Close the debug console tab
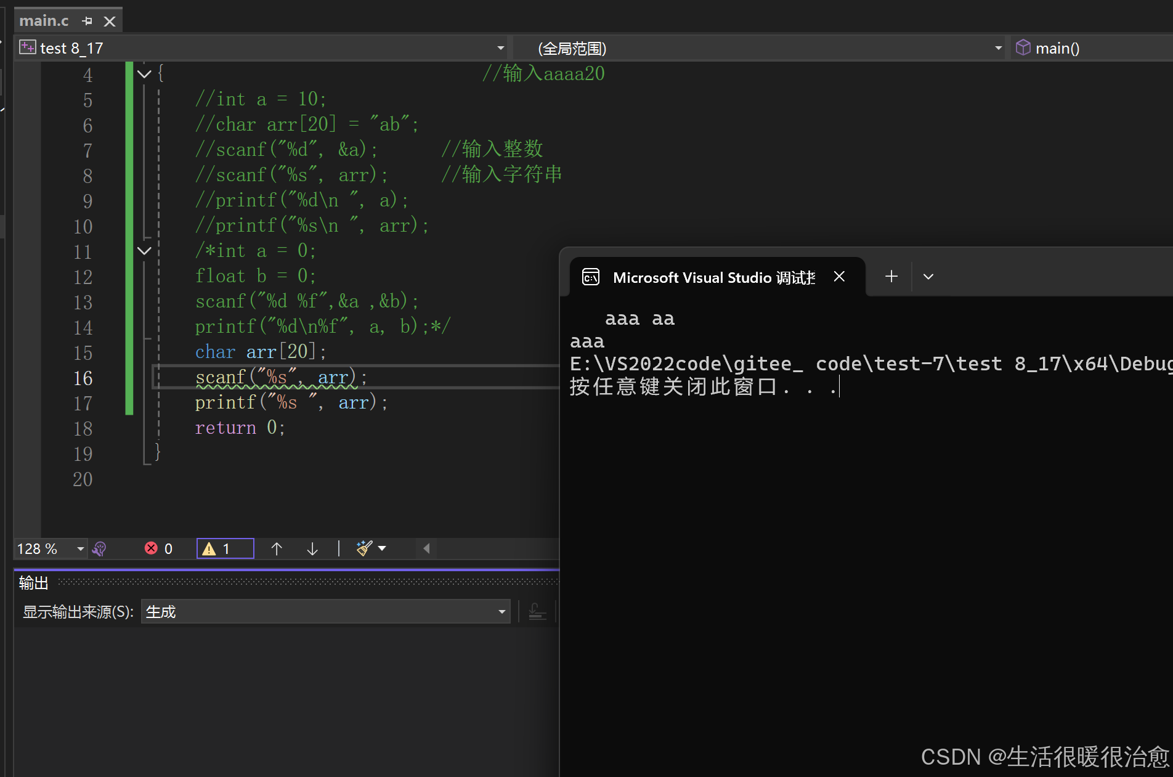Image resolution: width=1173 pixels, height=777 pixels. tap(839, 277)
